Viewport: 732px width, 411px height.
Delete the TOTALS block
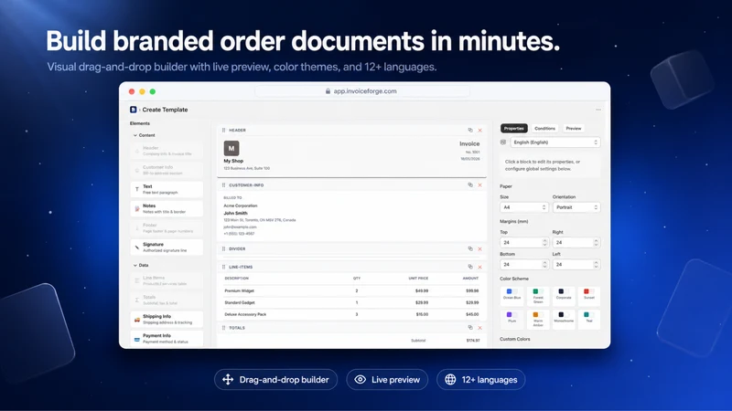pyautogui.click(x=479, y=328)
